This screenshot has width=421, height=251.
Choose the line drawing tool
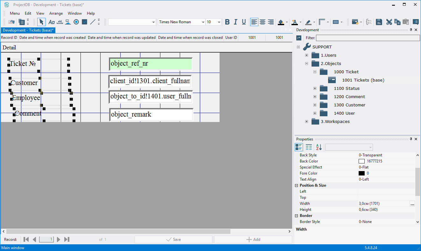pos(93,22)
